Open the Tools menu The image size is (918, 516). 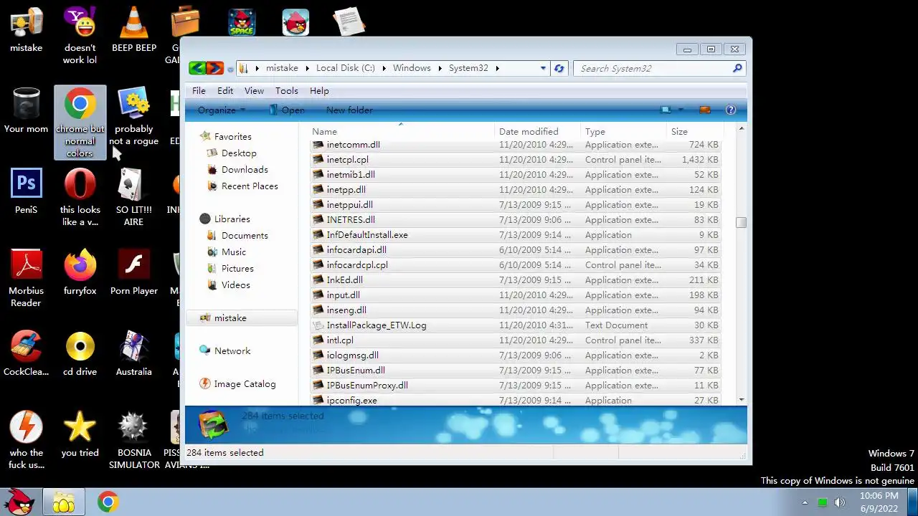tap(286, 91)
